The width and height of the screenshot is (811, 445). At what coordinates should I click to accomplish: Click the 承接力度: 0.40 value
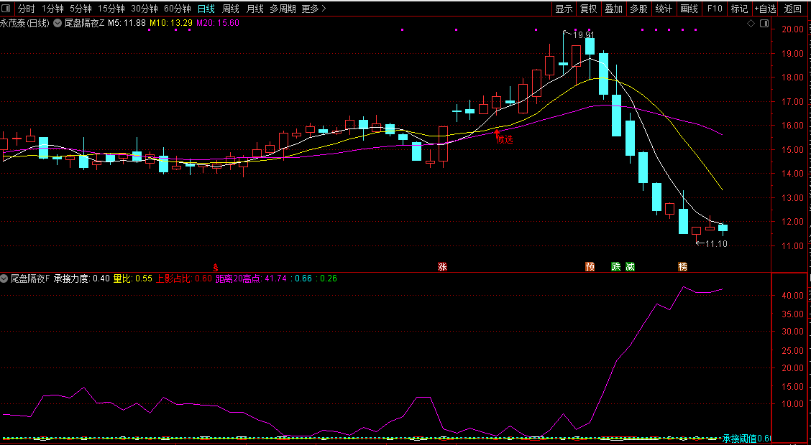click(x=82, y=278)
